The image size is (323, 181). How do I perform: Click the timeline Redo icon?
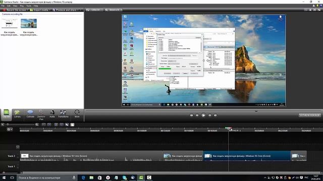point(49,125)
